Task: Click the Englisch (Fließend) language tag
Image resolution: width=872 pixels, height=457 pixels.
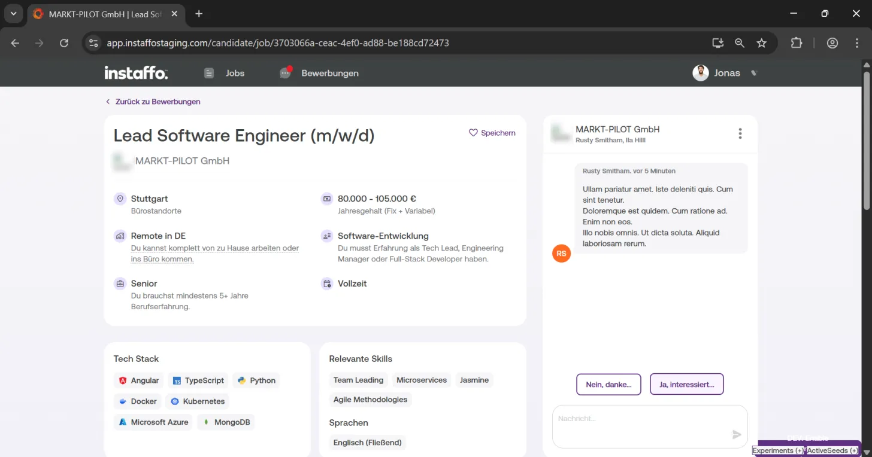Action: point(368,443)
